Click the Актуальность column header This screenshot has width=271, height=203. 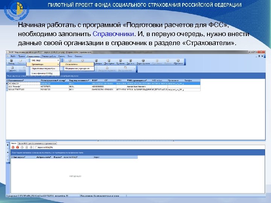coord(44,157)
